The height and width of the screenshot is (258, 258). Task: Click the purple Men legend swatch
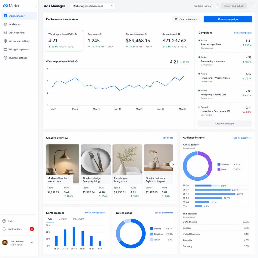click(219, 169)
